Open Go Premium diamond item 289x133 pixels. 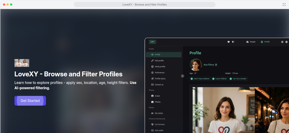click(164, 124)
